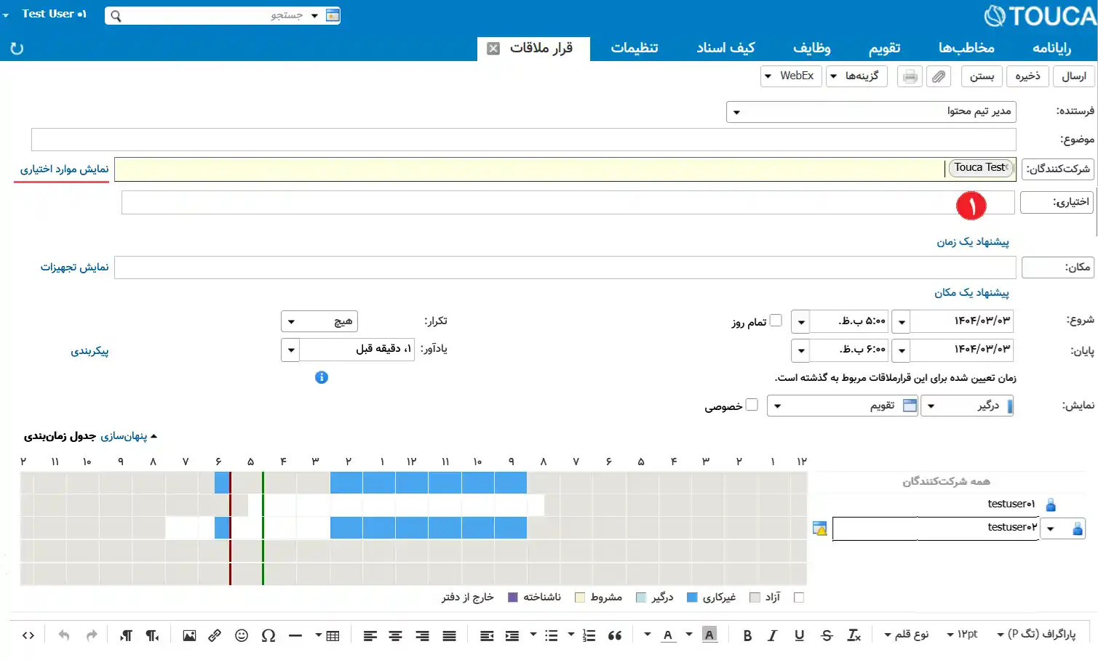Click the insert link icon
The width and height of the screenshot is (1098, 660).
(x=215, y=635)
